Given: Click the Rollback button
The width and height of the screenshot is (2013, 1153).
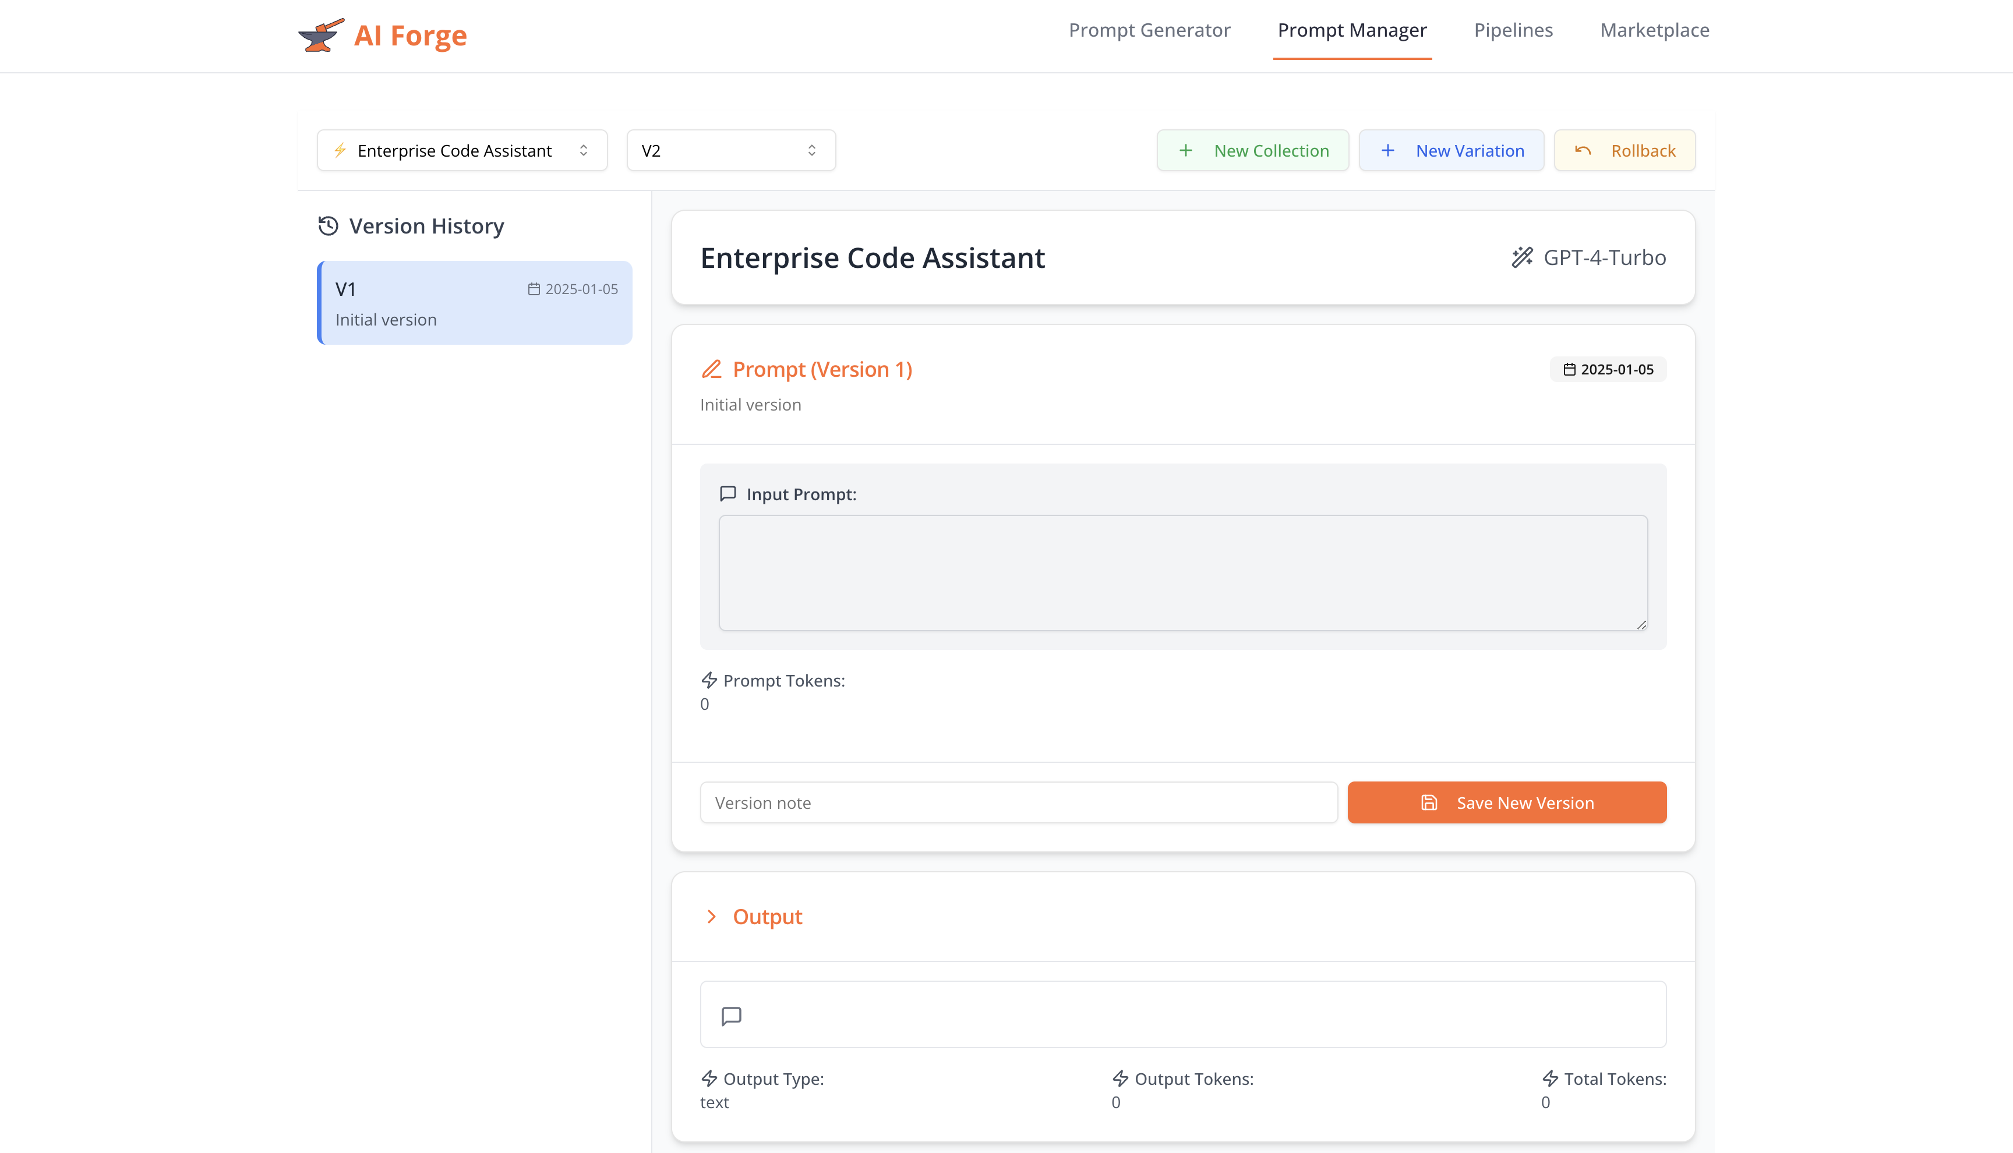Looking at the screenshot, I should point(1624,150).
